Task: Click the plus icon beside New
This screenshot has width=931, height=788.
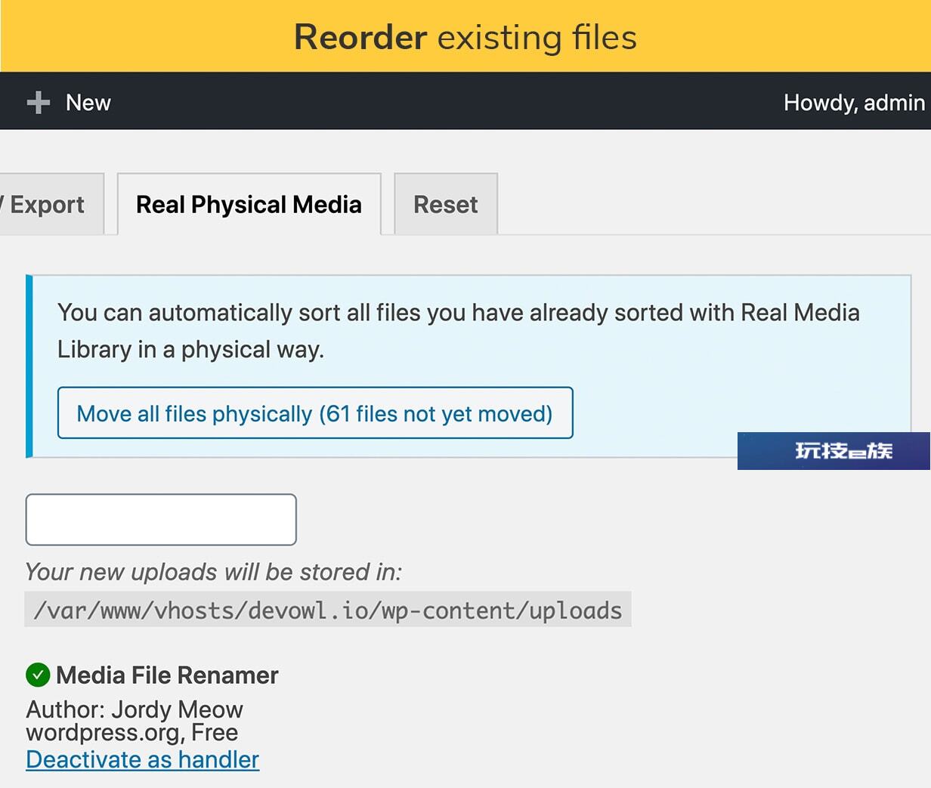Action: (x=39, y=103)
